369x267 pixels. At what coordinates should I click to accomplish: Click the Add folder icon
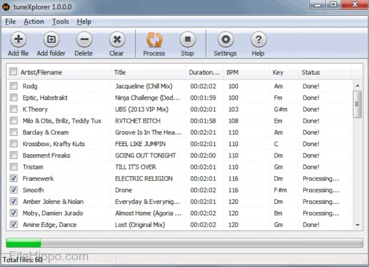click(51, 39)
